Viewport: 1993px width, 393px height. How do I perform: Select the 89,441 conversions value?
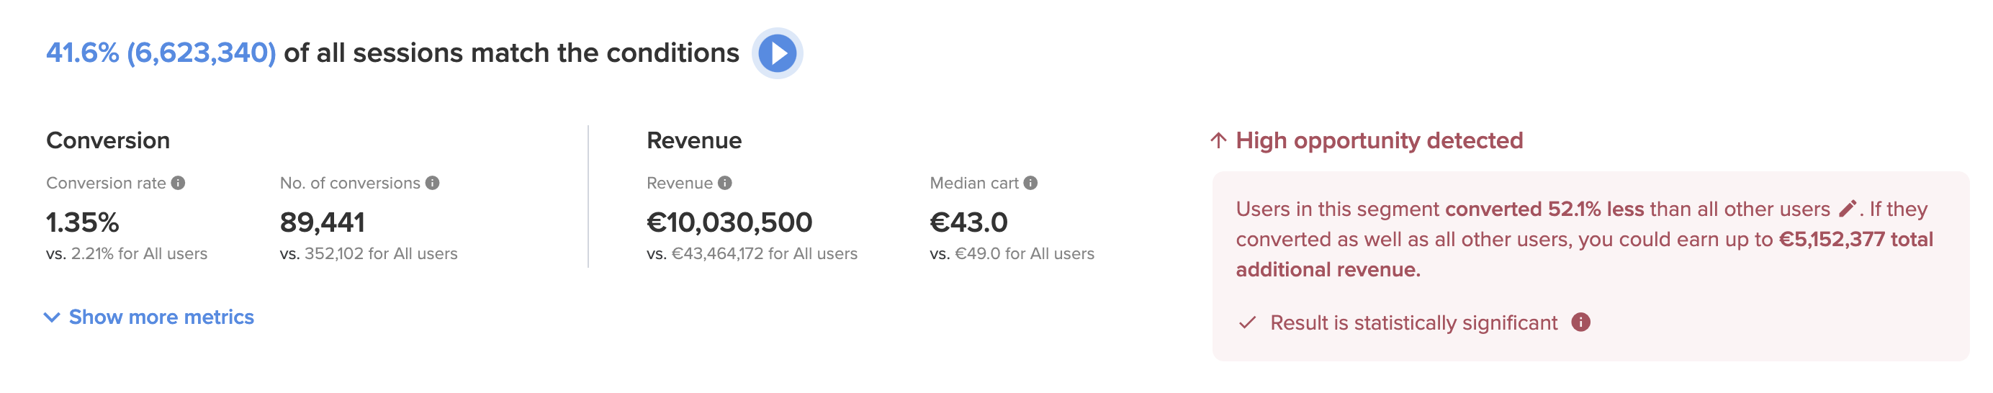(323, 223)
